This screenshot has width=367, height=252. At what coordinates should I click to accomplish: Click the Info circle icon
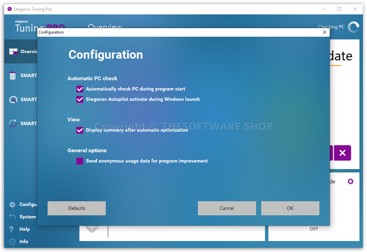coord(12,241)
